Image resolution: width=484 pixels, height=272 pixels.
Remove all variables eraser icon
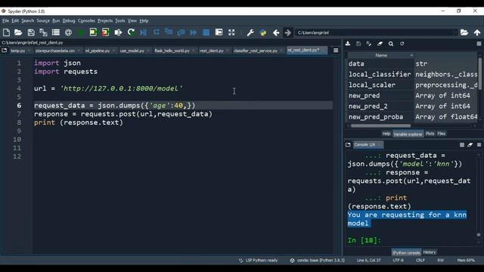click(380, 44)
